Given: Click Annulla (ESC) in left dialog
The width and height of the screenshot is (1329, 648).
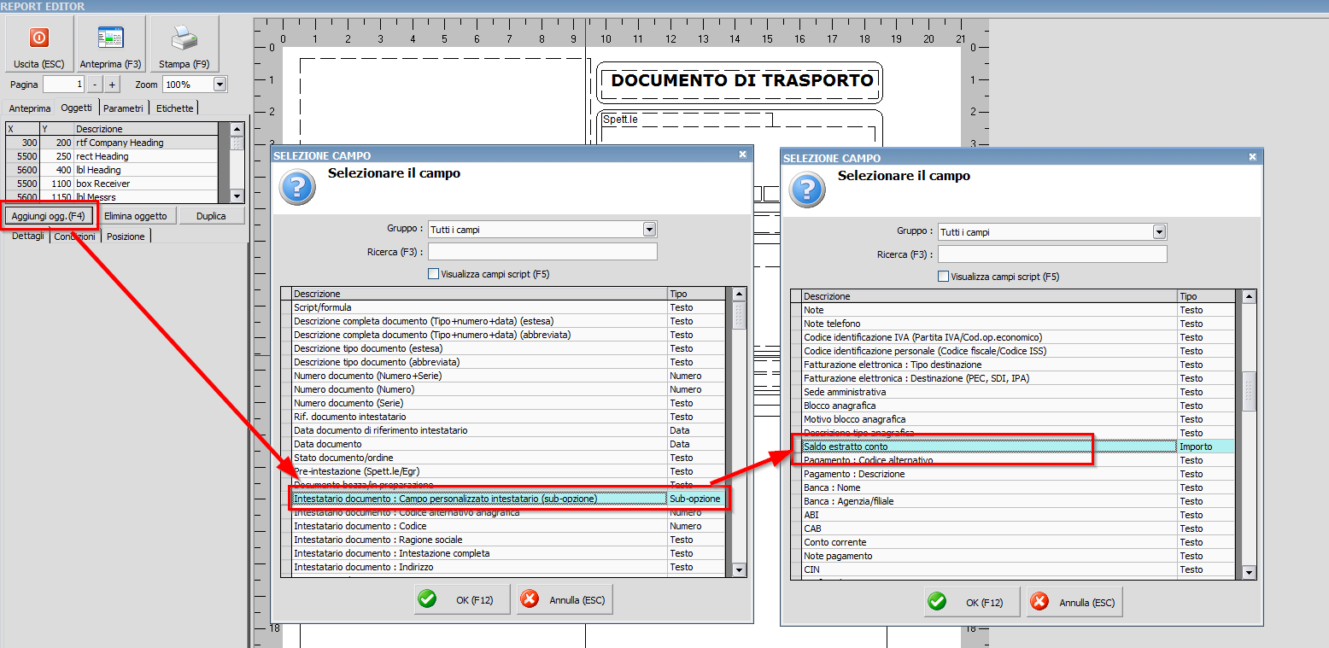Looking at the screenshot, I should (x=565, y=600).
